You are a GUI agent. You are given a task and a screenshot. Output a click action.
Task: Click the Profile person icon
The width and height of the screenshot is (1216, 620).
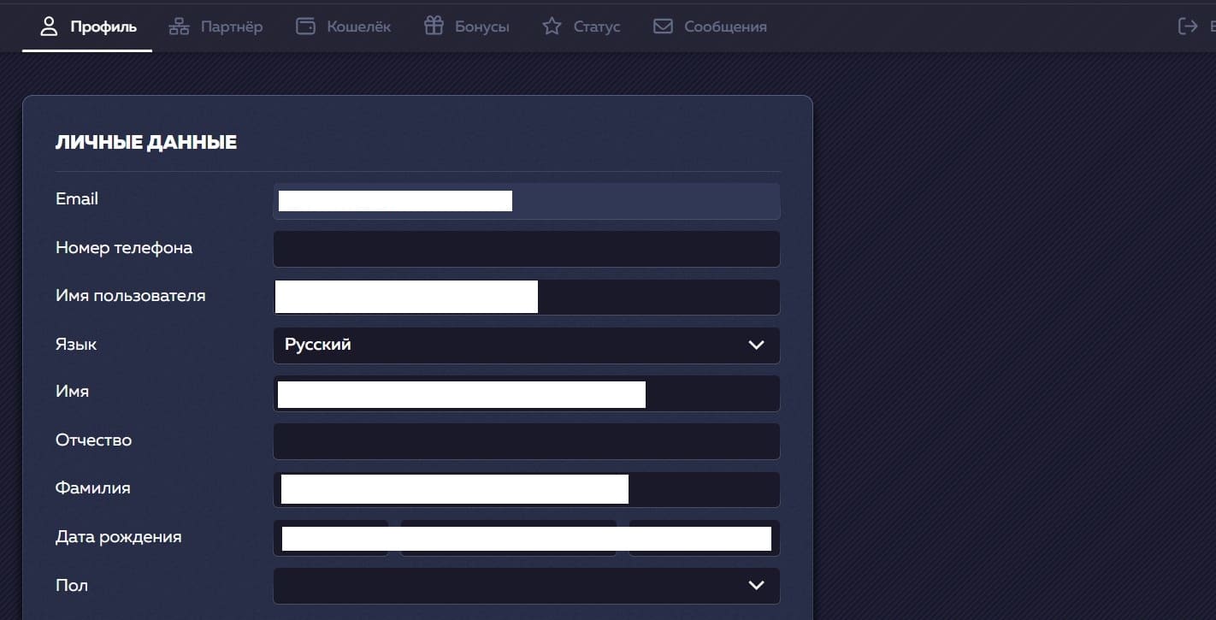(49, 27)
